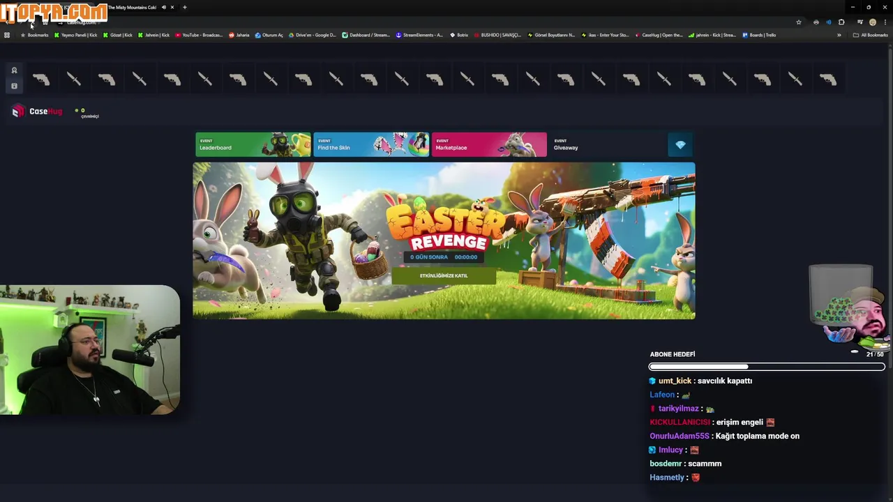Open the Yayıncı Paneli | Kick bookmark
Image resolution: width=893 pixels, height=502 pixels.
pos(76,35)
